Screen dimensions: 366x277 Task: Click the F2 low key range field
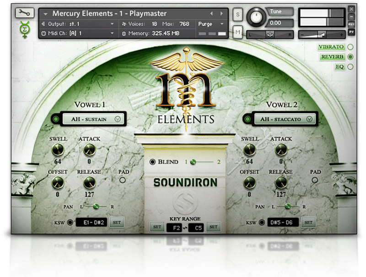(x=174, y=228)
